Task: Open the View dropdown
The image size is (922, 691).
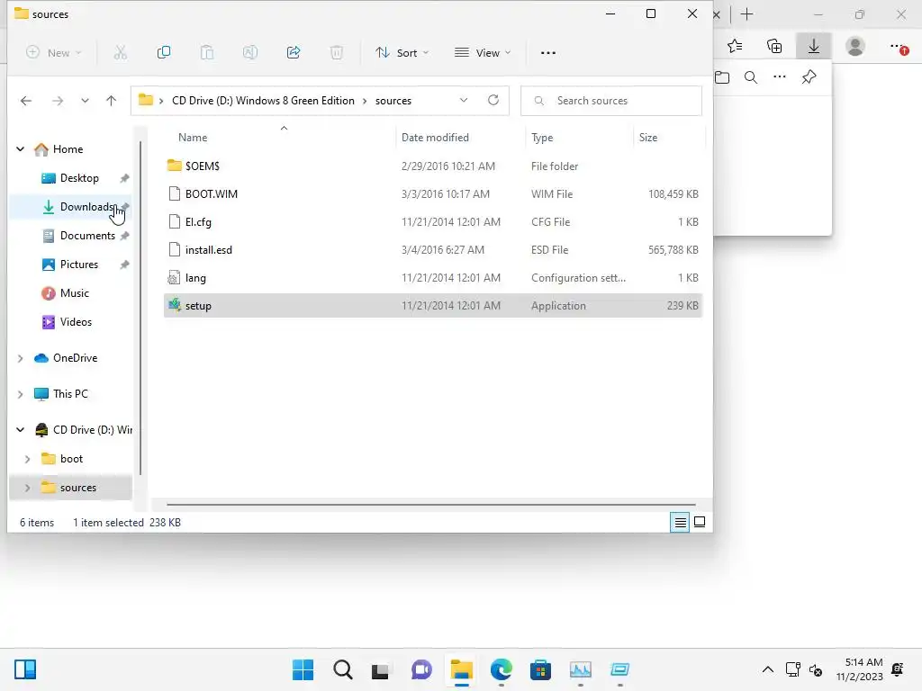Action: [483, 53]
